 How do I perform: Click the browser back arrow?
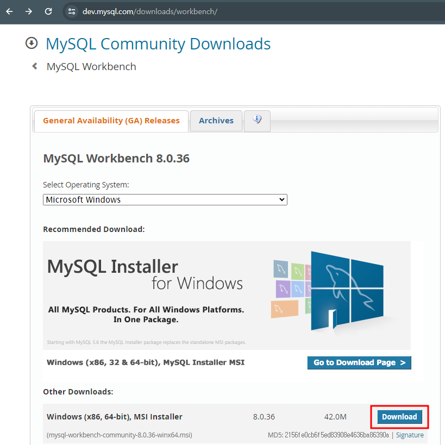click(9, 11)
